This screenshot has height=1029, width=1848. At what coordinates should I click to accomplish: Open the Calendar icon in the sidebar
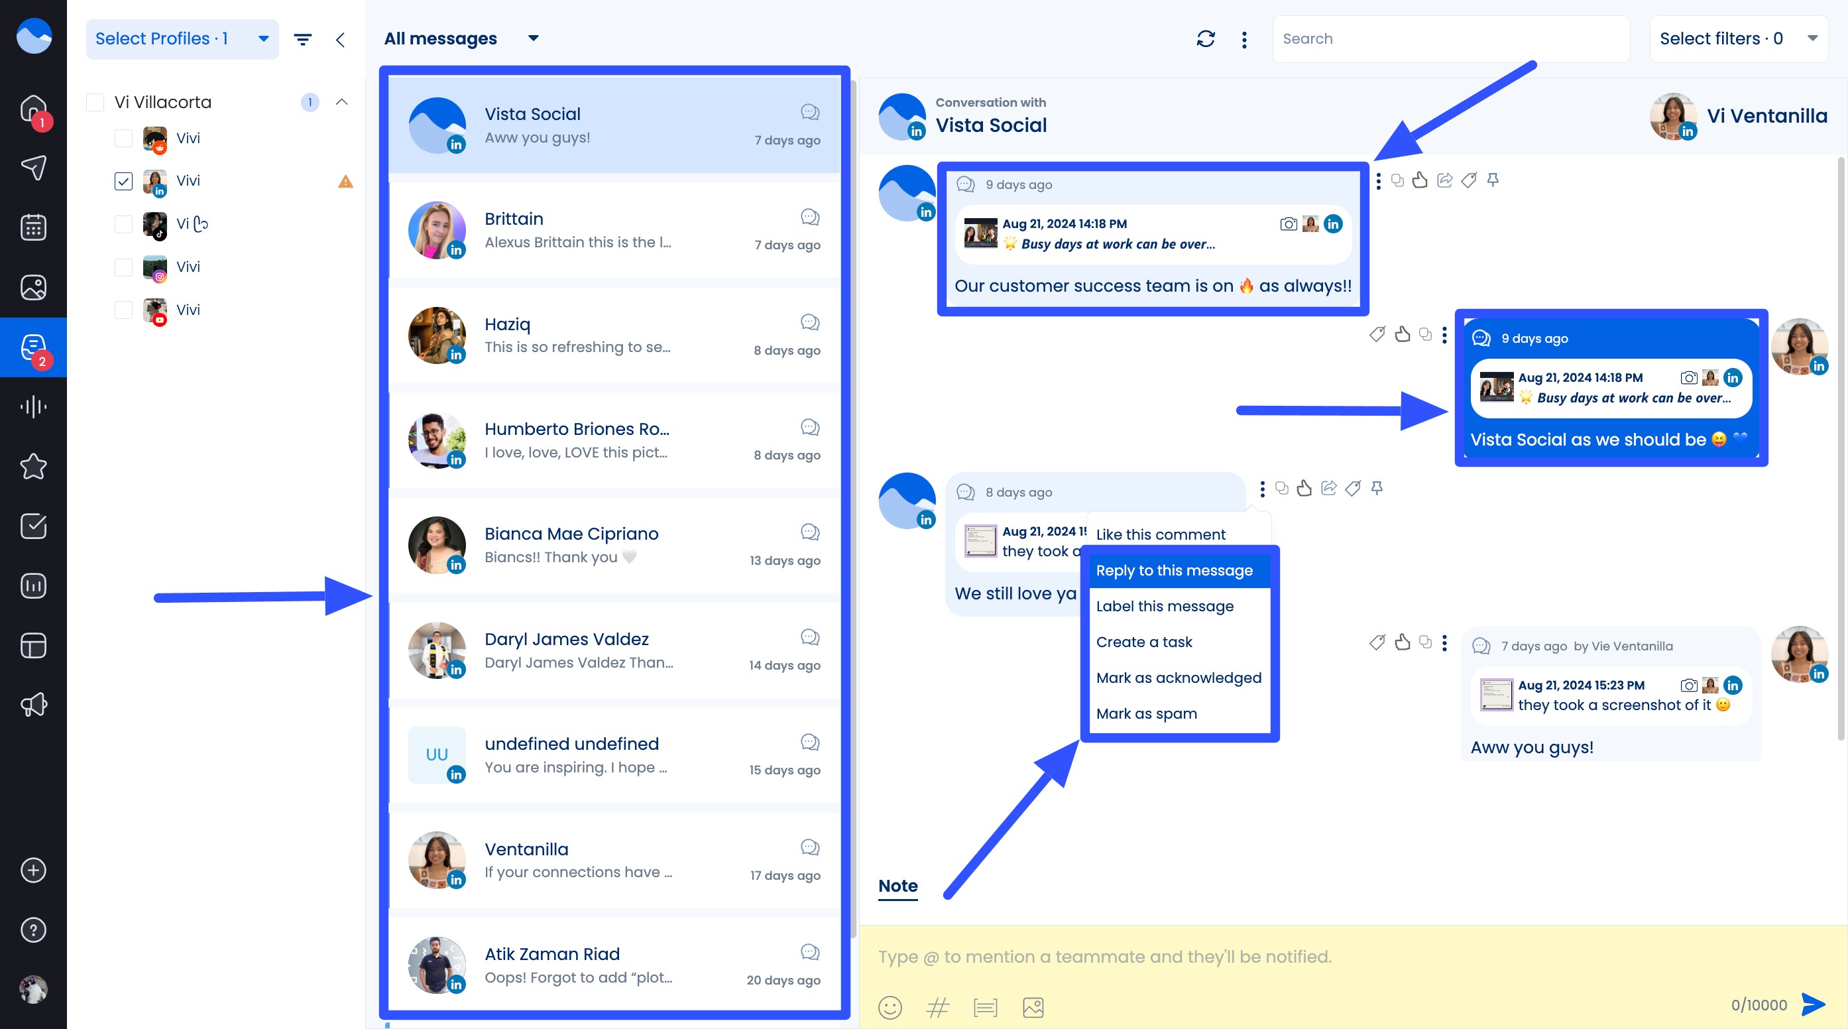34,227
